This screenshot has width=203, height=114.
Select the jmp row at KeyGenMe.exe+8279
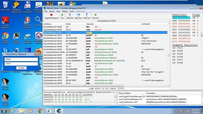[x=105, y=83]
